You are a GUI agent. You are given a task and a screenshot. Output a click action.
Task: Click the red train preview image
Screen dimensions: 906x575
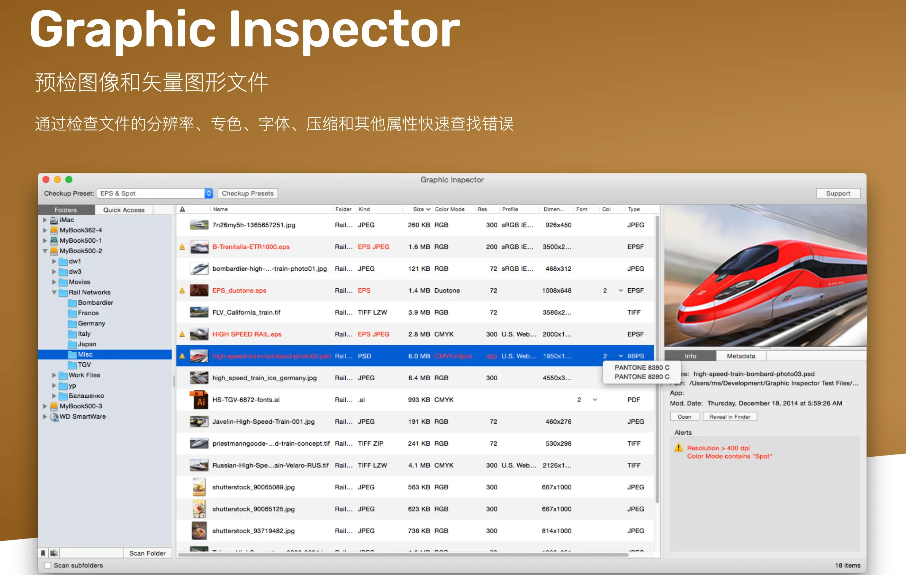pos(765,275)
